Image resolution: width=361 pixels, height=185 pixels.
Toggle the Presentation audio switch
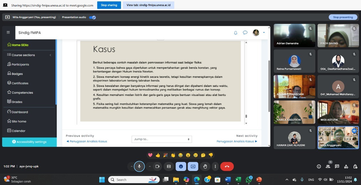pos(92,17)
